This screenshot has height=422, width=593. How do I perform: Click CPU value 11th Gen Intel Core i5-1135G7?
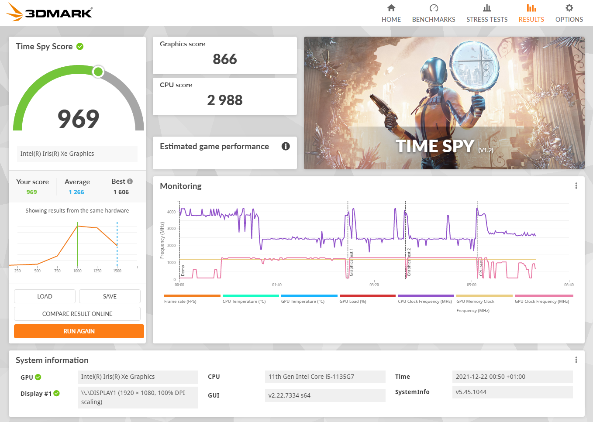click(325, 377)
